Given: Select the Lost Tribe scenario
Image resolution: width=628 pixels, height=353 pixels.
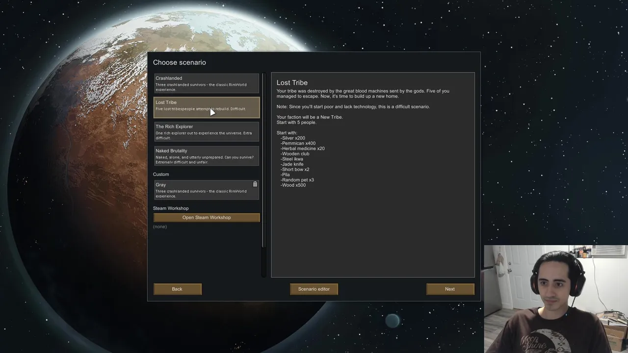Looking at the screenshot, I should click(x=207, y=107).
